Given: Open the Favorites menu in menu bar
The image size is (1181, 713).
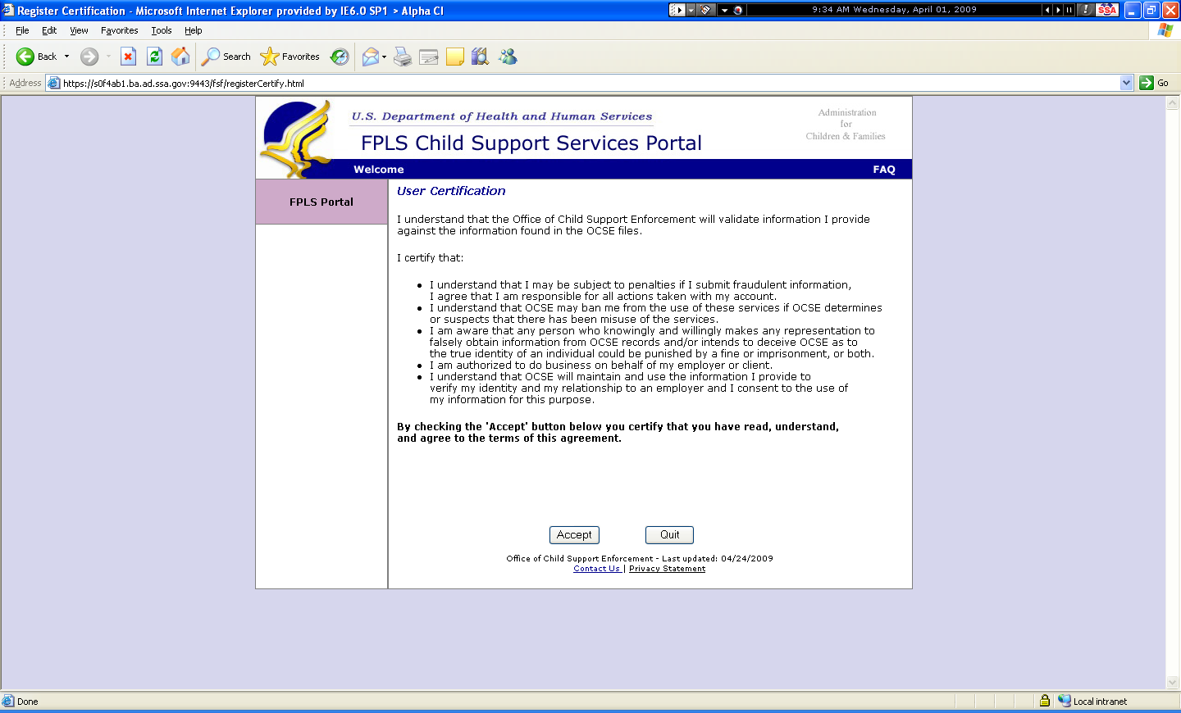Looking at the screenshot, I should [x=120, y=30].
